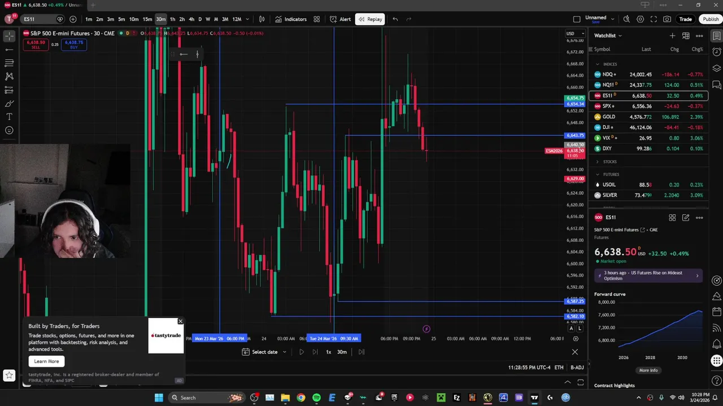723x406 pixels.
Task: Click the More info button under forward curve
Action: tap(648, 370)
